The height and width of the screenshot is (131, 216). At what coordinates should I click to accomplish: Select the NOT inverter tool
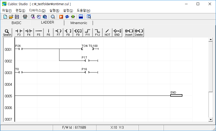click(x=107, y=32)
